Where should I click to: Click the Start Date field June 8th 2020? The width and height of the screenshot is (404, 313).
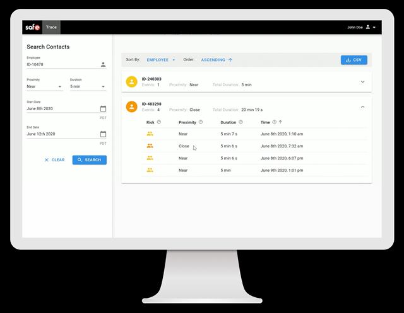click(x=66, y=109)
